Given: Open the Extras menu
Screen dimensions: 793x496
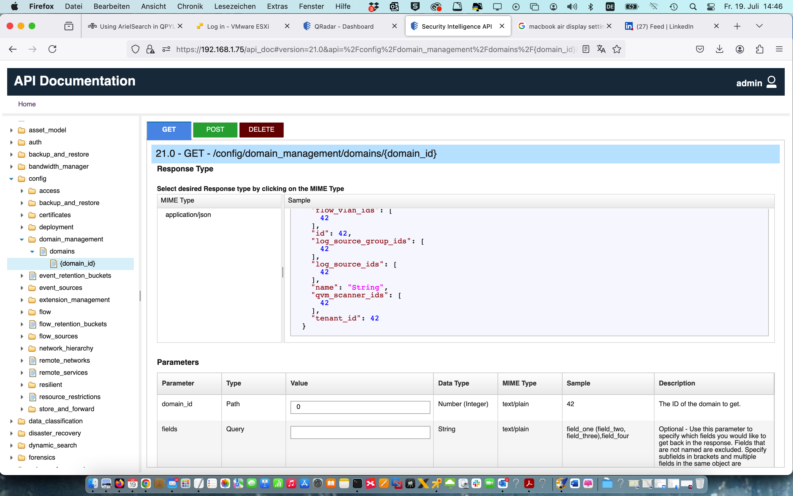Looking at the screenshot, I should tap(277, 6).
